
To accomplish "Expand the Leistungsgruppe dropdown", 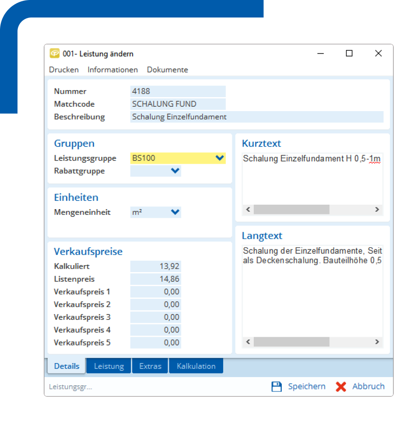I will point(220,158).
